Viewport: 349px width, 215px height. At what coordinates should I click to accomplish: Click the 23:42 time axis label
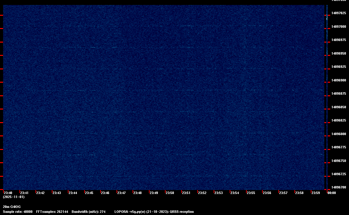[40, 193]
